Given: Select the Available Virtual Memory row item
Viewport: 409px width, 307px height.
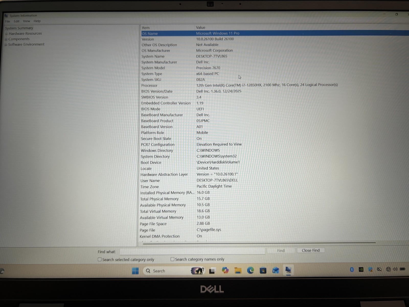Looking at the screenshot, I should point(162,217).
